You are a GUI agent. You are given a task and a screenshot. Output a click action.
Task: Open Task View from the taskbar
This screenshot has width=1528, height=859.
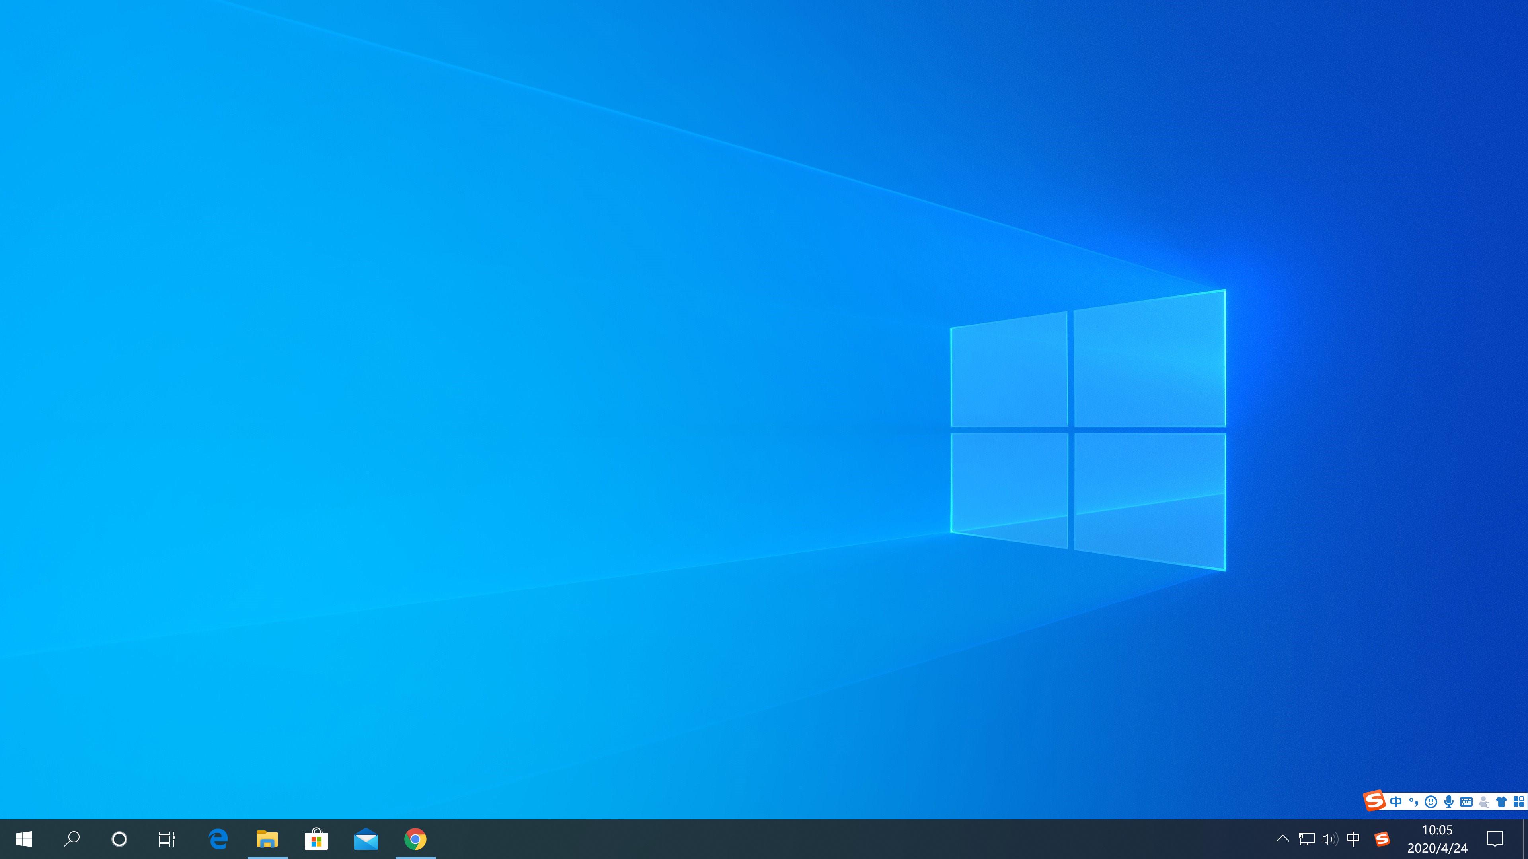[168, 839]
